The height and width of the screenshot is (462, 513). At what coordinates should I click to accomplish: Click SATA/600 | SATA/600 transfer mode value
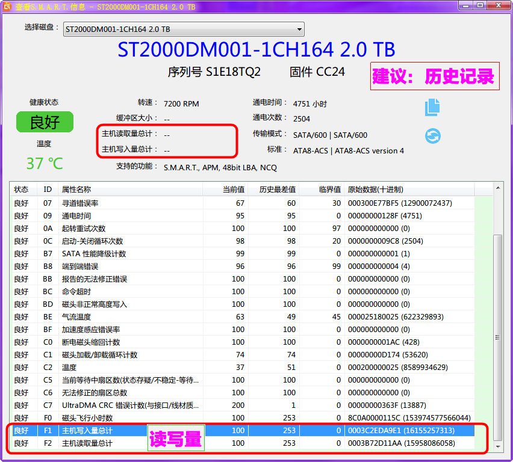click(330, 135)
